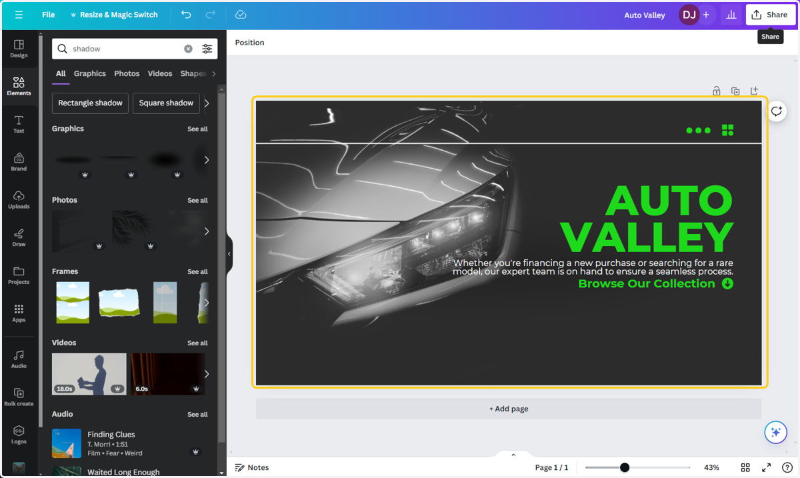The image size is (800, 478).
Task: Duplicate the page with copy icon
Action: tap(735, 91)
